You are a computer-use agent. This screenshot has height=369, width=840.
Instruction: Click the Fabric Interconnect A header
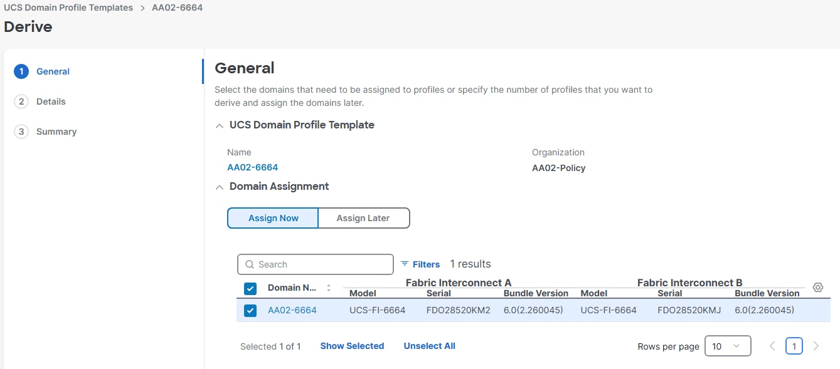click(459, 283)
